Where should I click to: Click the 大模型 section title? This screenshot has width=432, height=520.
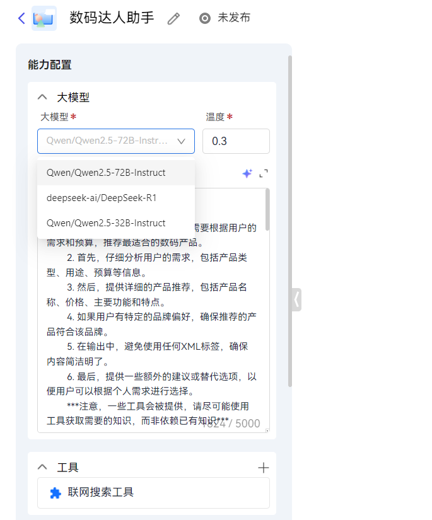(73, 98)
